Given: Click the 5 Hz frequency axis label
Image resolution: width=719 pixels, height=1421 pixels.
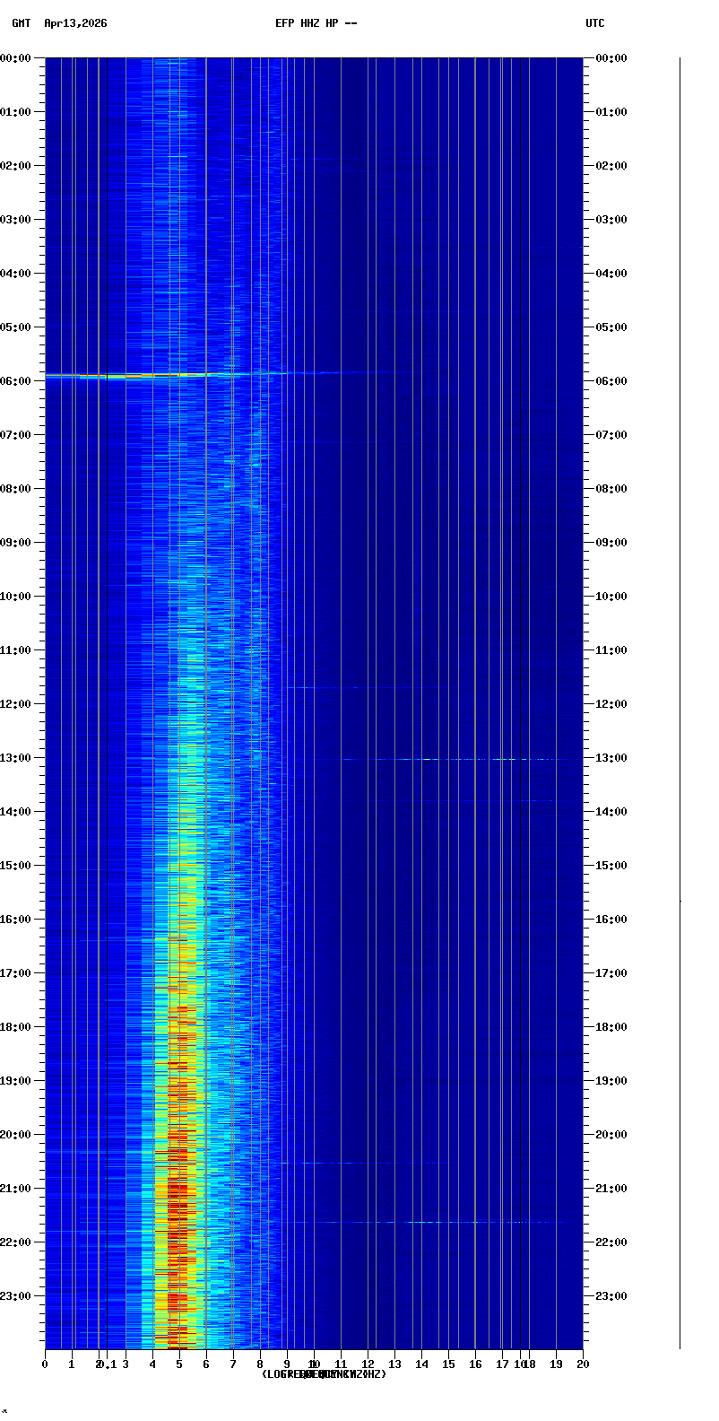Looking at the screenshot, I should (x=179, y=1364).
